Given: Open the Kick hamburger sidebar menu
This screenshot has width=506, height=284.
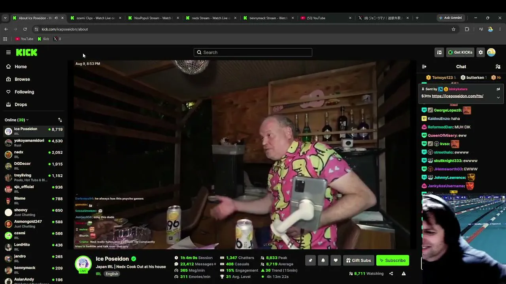Looking at the screenshot, I should 8,52.
